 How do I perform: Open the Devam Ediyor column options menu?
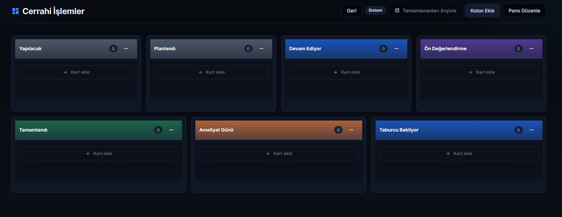click(x=396, y=49)
